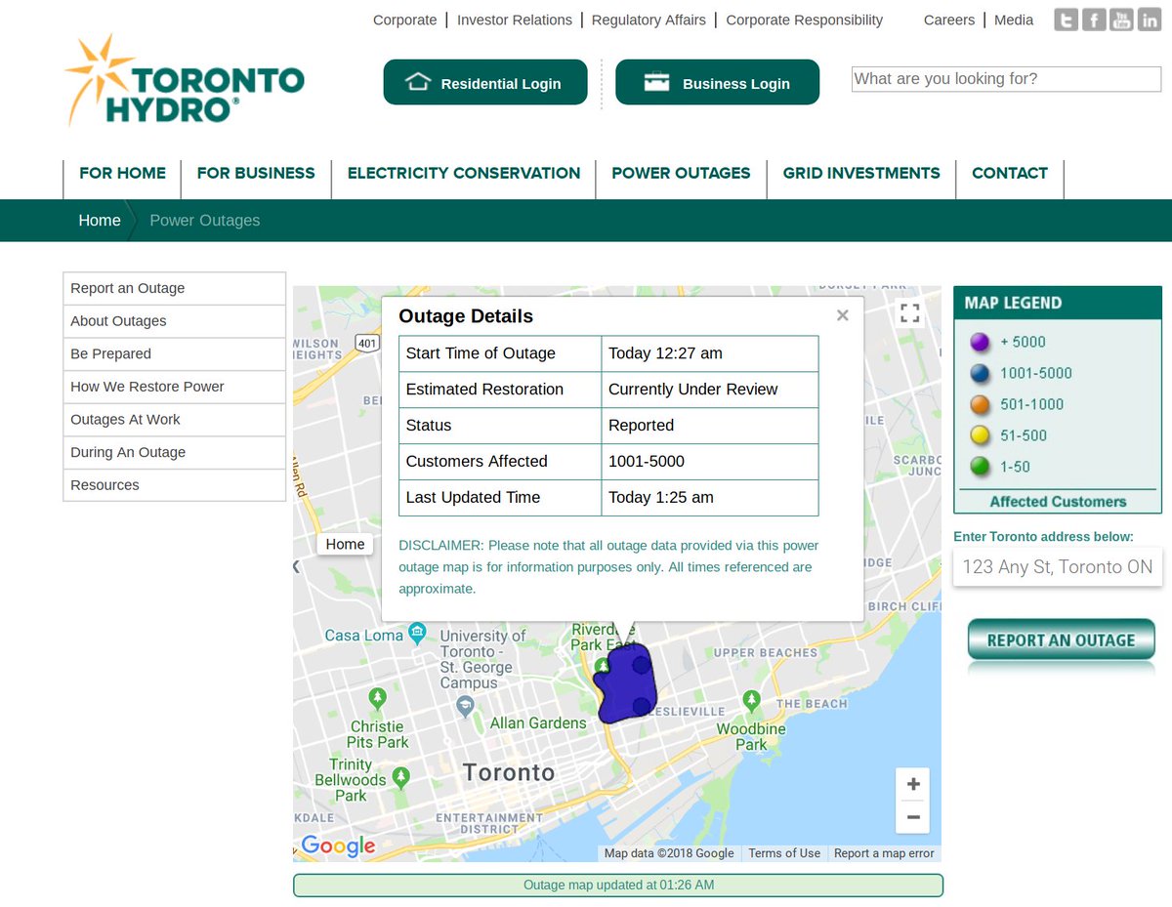1172x907 pixels.
Task: Click the orange 501-1000 legend marker
Action: click(x=980, y=405)
